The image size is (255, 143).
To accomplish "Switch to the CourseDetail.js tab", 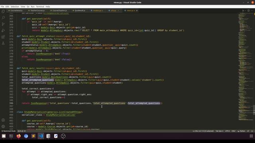I will tap(16, 11).
